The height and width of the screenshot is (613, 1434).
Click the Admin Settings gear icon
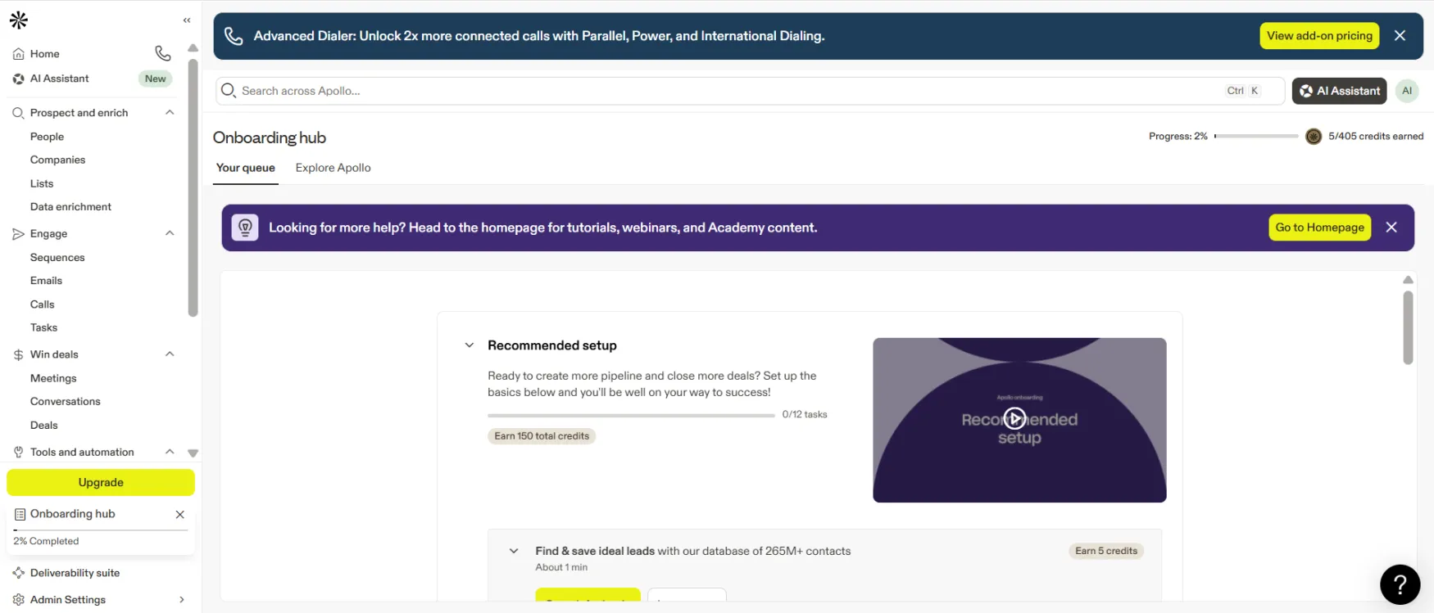tap(18, 600)
